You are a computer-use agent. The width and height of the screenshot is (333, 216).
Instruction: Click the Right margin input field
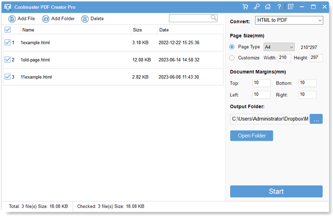pos(307,95)
